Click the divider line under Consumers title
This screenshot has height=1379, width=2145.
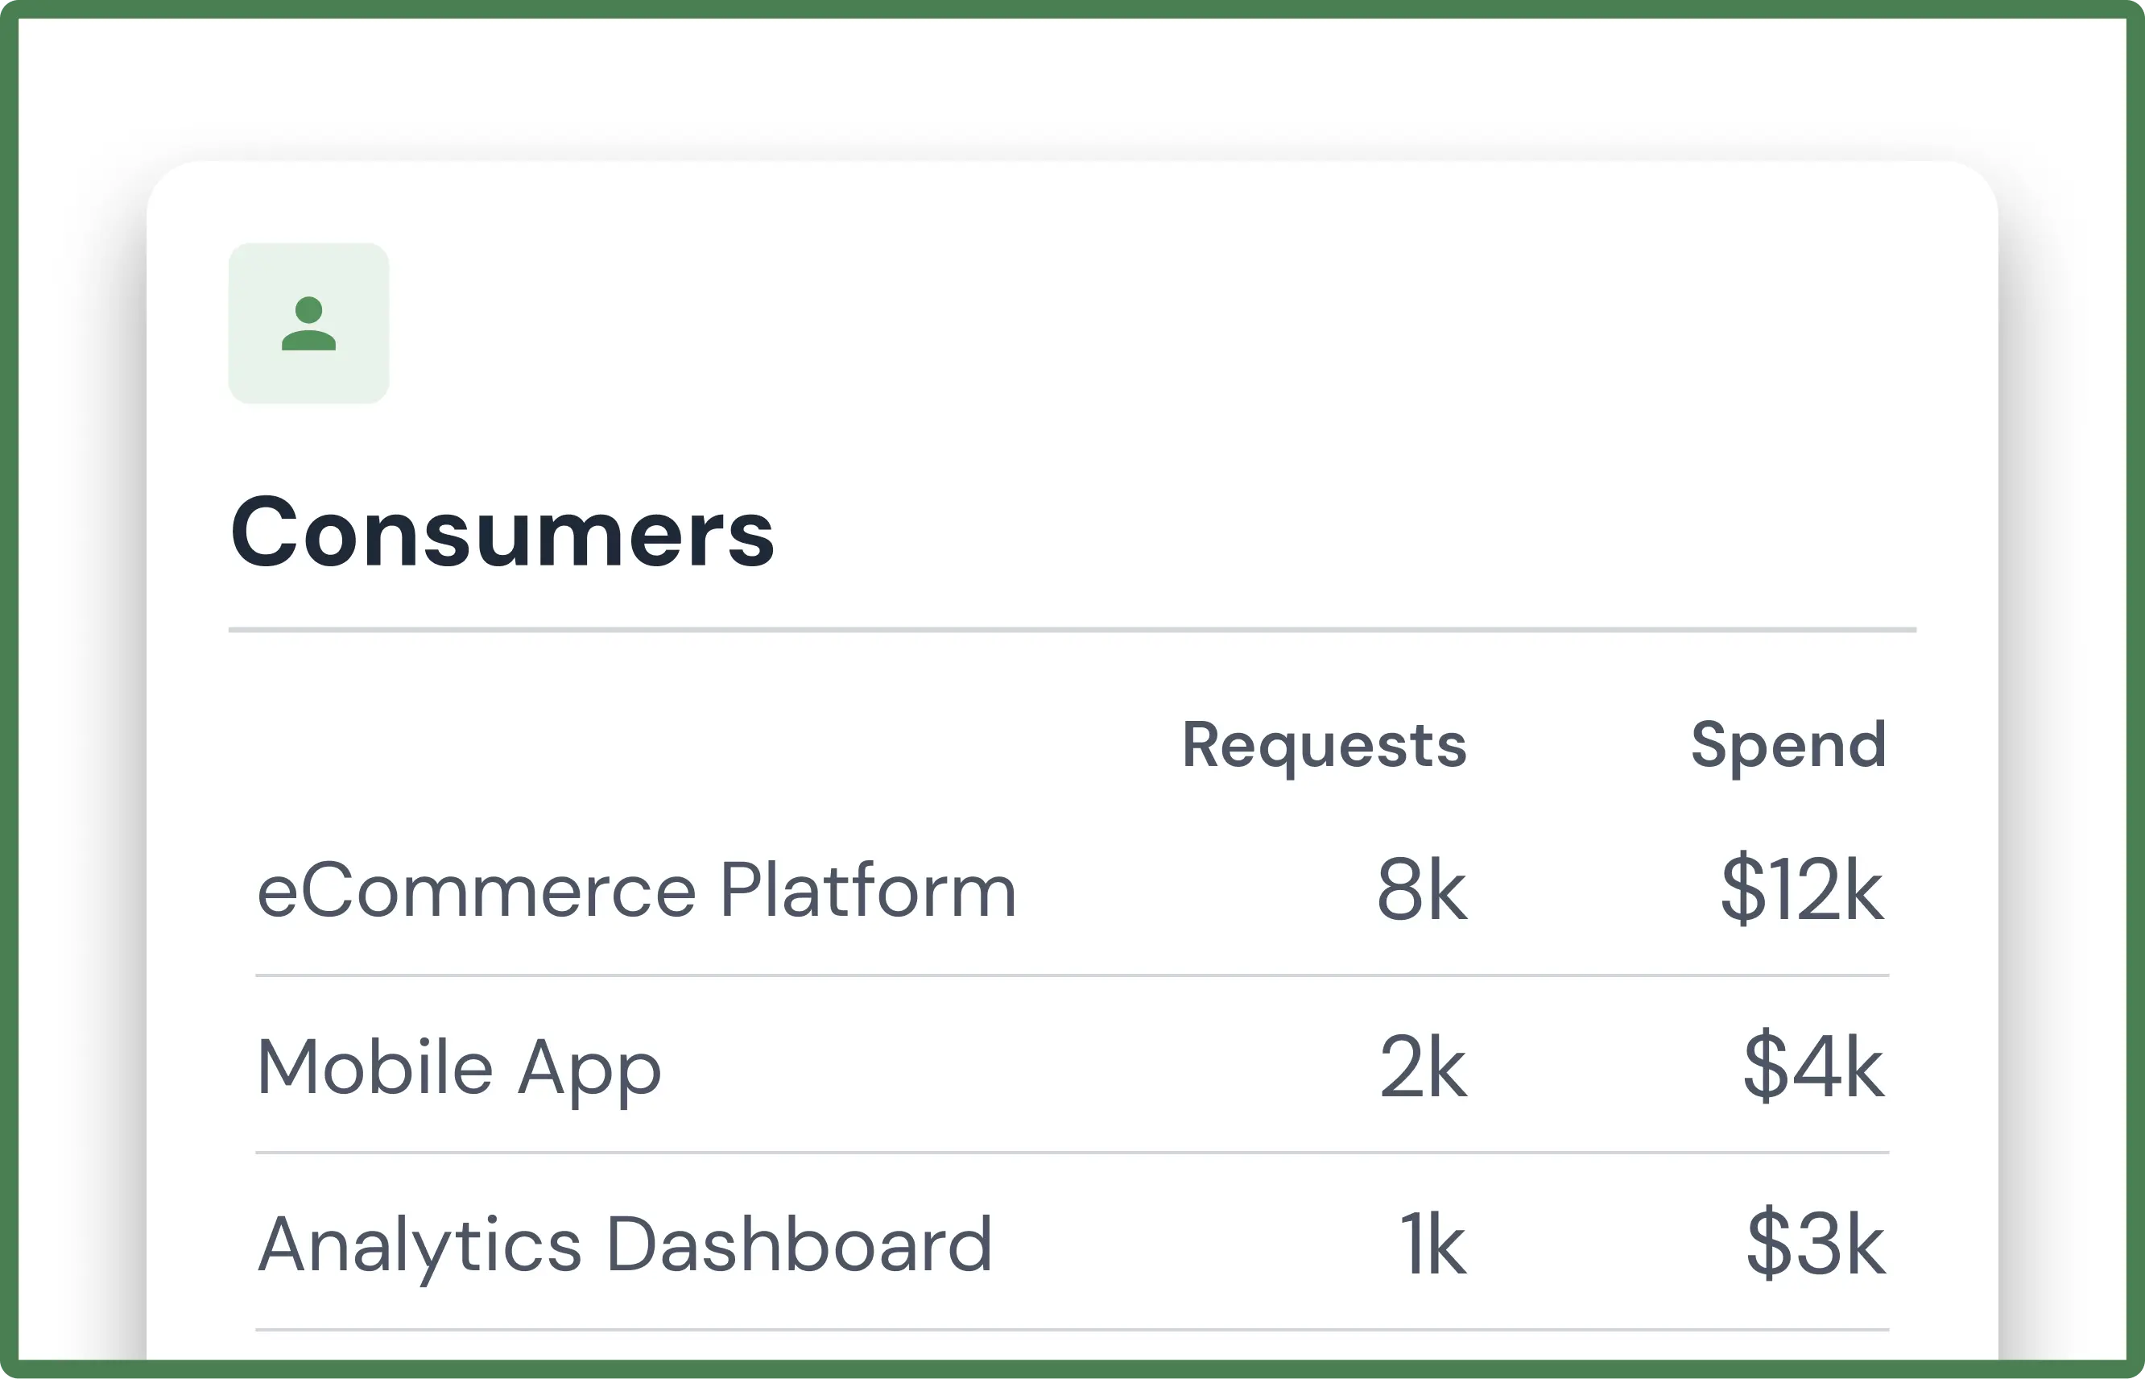click(x=1071, y=630)
